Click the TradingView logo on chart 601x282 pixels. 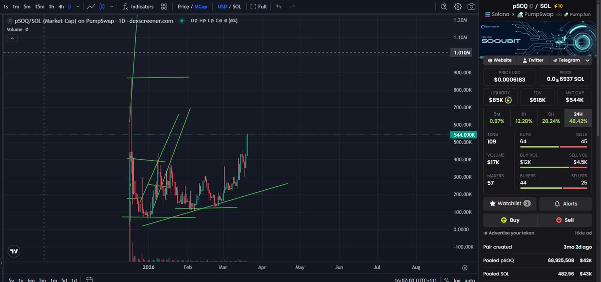pyautogui.click(x=14, y=251)
